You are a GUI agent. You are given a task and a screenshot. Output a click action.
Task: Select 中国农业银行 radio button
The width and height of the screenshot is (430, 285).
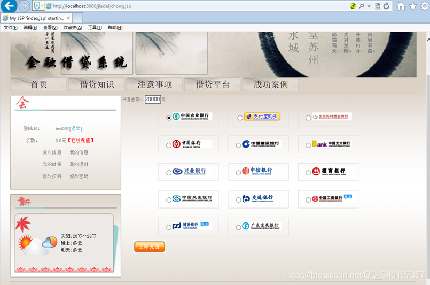coord(169,118)
